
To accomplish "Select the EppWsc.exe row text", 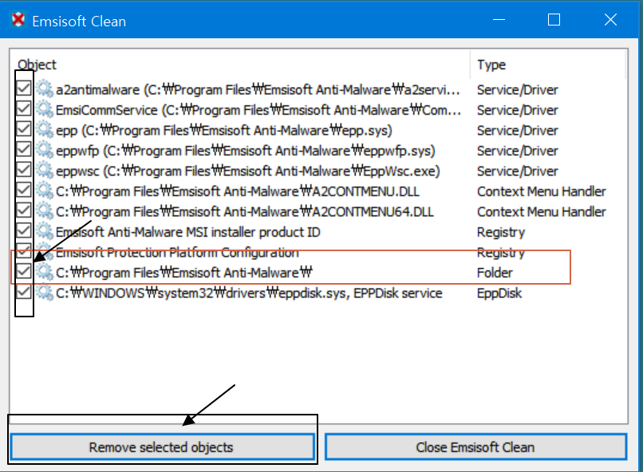I will click(x=247, y=171).
